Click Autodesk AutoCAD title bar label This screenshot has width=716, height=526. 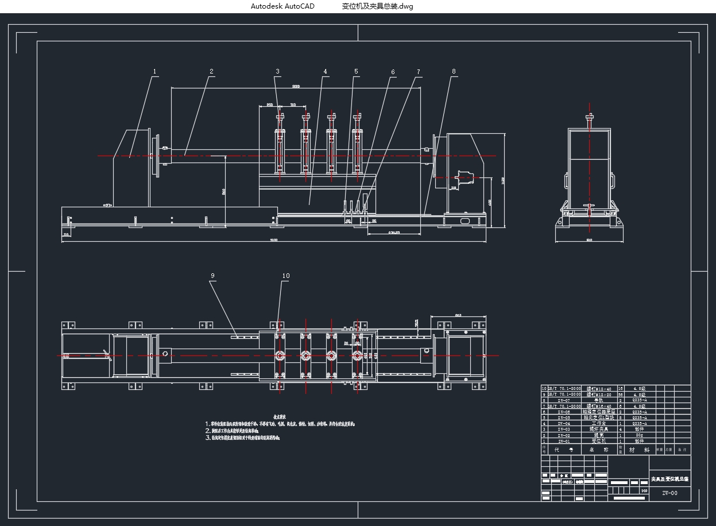click(x=282, y=6)
